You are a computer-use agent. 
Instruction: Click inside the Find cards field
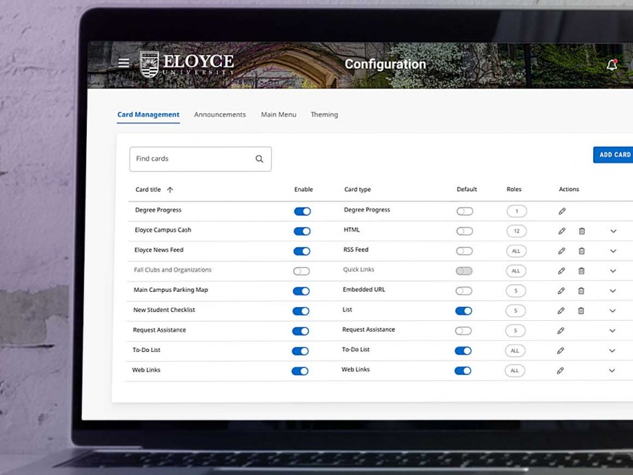click(x=188, y=159)
